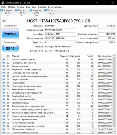
Task: Click status icon for CRC-ошибки UltraDMA
Action: tap(4, 129)
